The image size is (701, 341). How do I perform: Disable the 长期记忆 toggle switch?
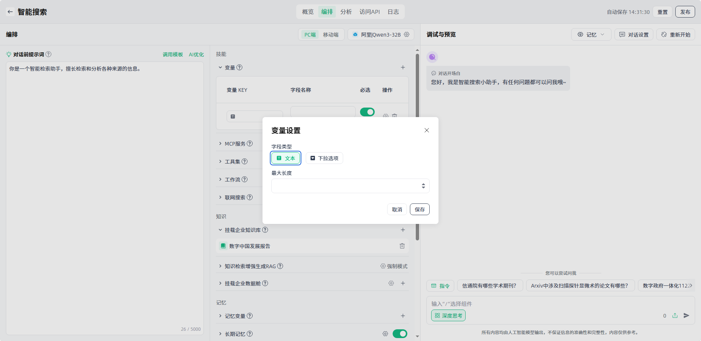400,334
